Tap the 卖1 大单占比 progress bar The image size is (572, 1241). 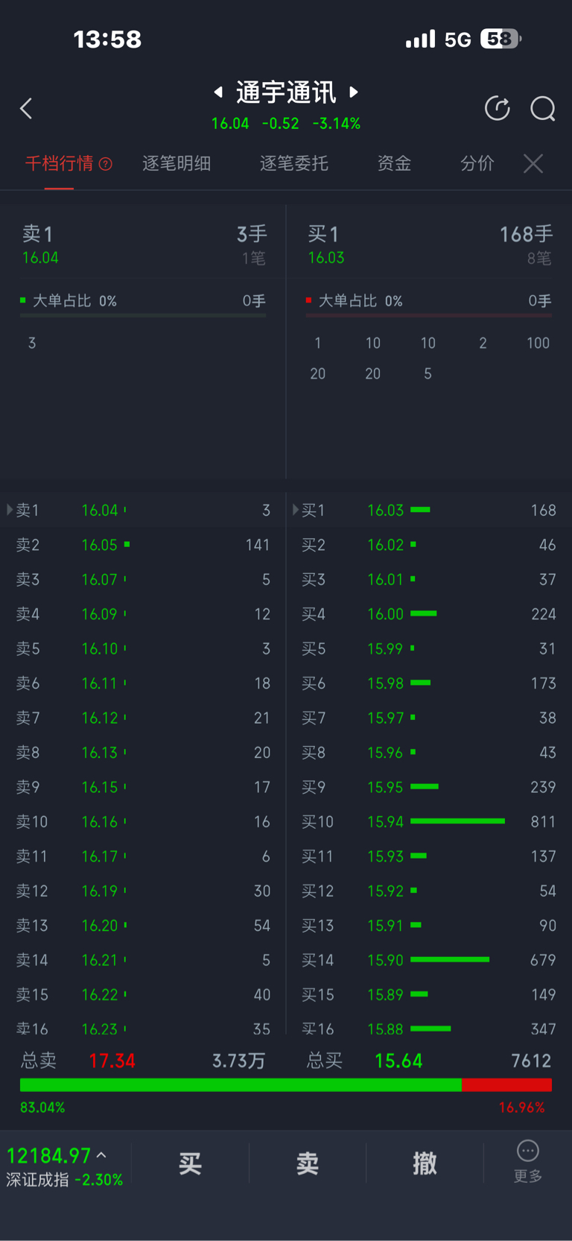coord(143,316)
